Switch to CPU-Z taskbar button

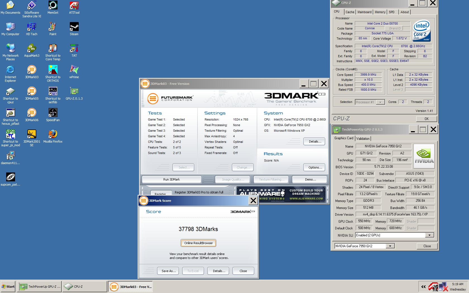85,287
